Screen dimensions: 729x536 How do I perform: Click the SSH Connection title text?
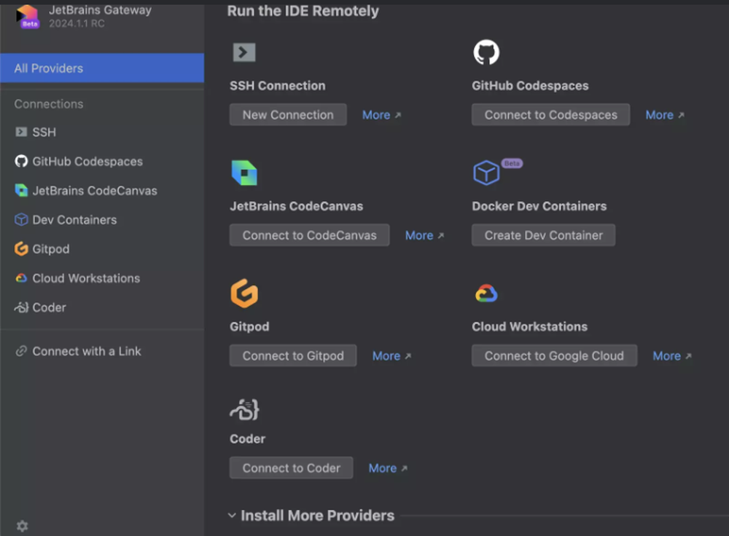pyautogui.click(x=278, y=85)
